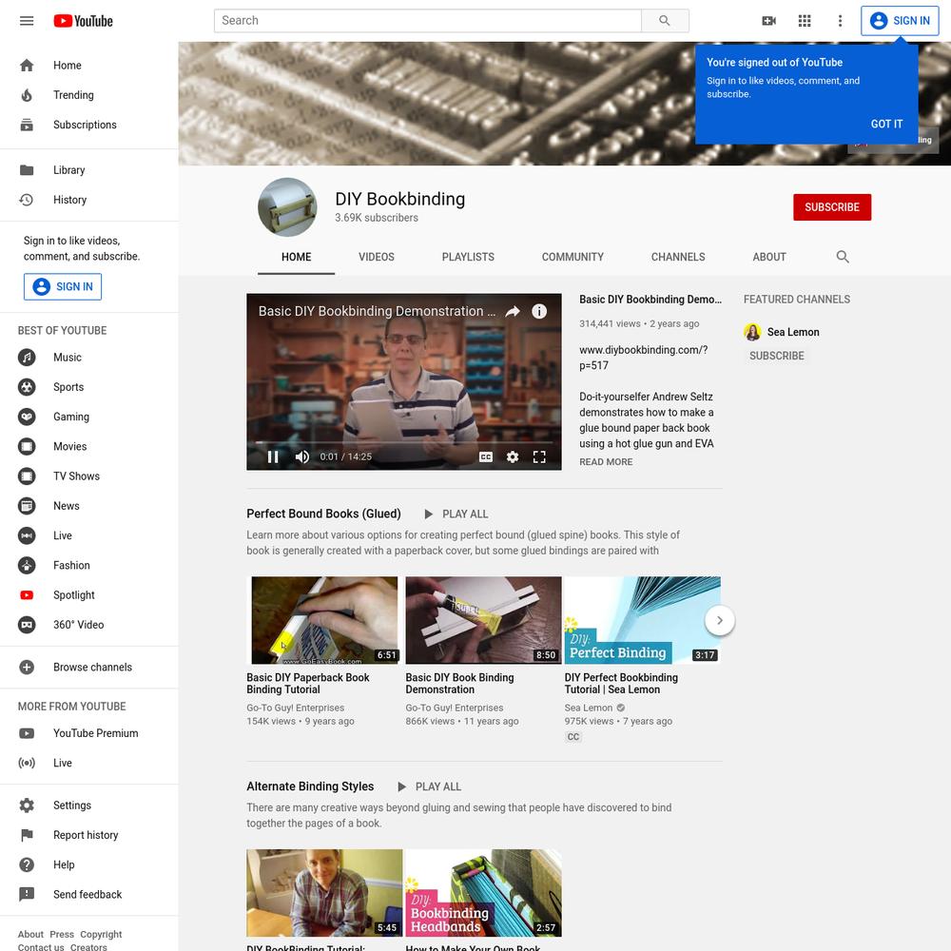This screenshot has width=951, height=951.
Task: Open Help in the sidebar
Action: (89, 865)
